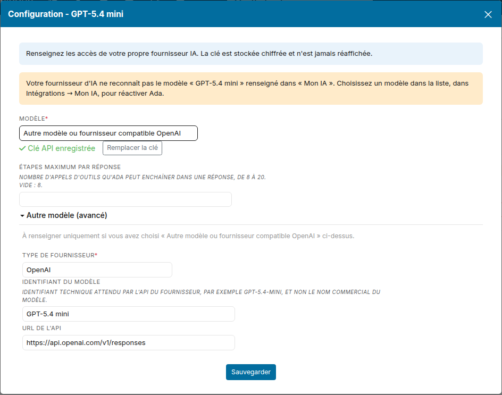Click the IDENTIFIANT DU MODÈLE label

[61, 282]
